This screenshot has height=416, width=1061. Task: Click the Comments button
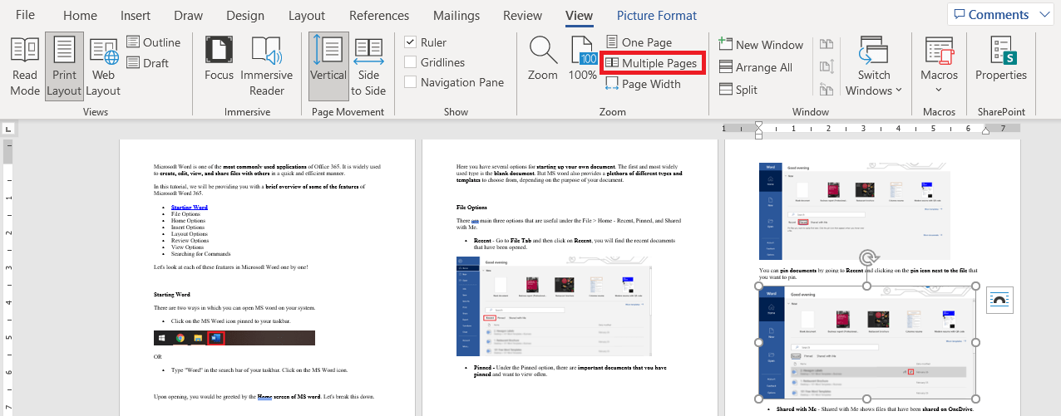[x=991, y=14]
